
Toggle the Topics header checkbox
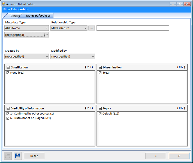tap(100, 108)
